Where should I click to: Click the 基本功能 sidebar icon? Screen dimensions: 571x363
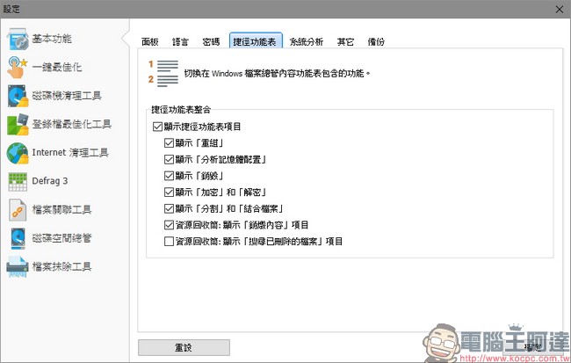[18, 40]
